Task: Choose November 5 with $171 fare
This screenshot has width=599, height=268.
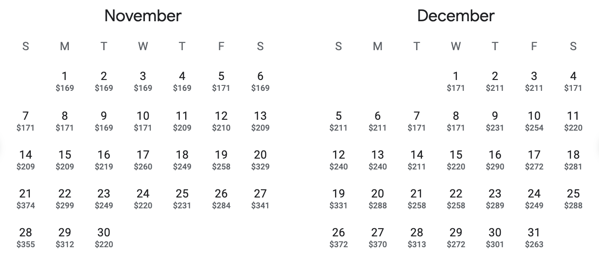Action: click(221, 81)
